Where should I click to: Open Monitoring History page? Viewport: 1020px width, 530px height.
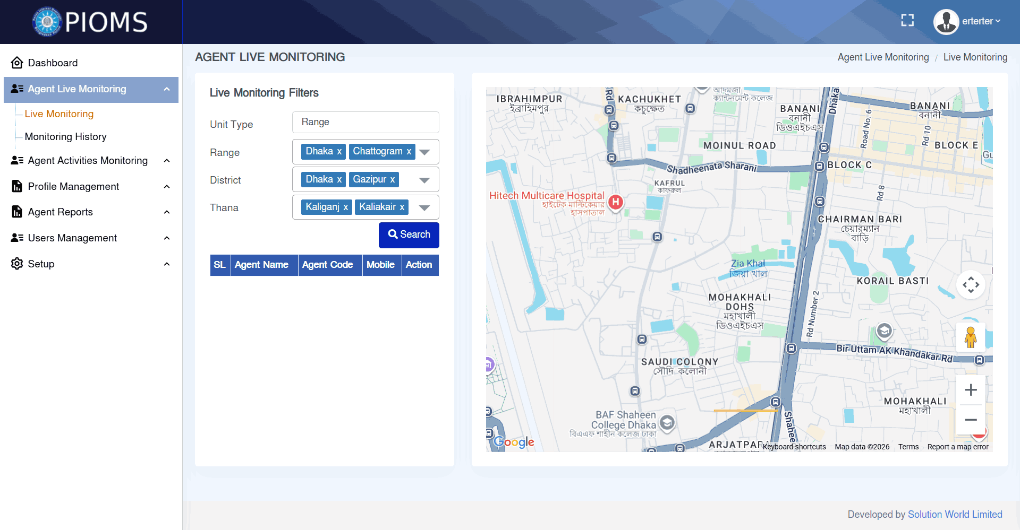pyautogui.click(x=65, y=137)
